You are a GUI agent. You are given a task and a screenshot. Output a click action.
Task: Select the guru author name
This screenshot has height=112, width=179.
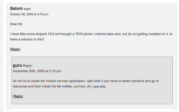click(x=17, y=65)
